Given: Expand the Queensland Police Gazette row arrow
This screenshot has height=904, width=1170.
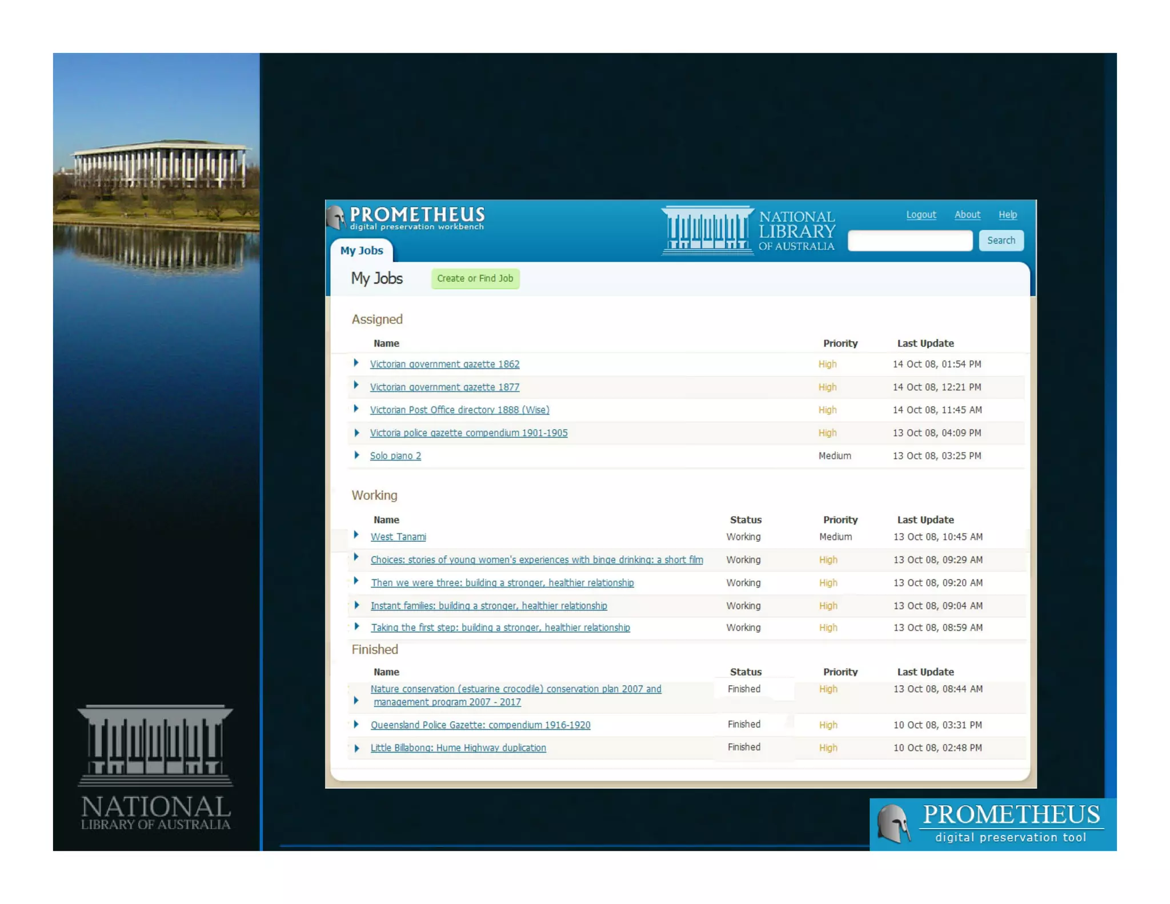Looking at the screenshot, I should pos(356,724).
